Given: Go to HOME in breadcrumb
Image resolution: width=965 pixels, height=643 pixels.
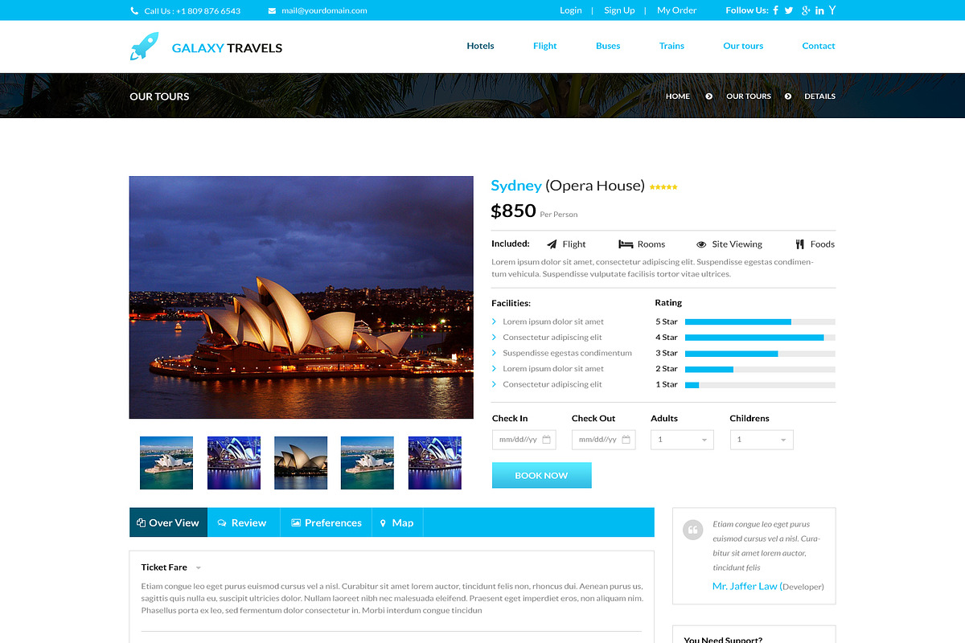Looking at the screenshot, I should pos(678,96).
